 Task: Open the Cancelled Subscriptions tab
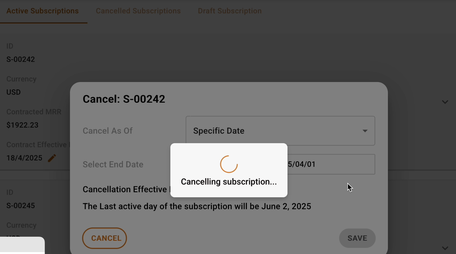(x=138, y=11)
